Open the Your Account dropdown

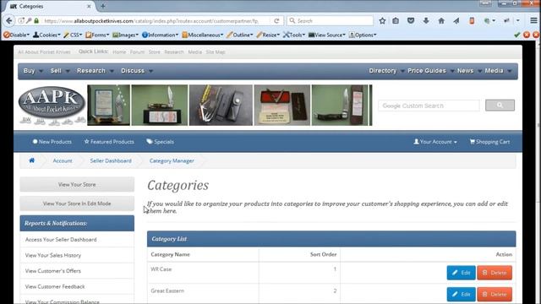coord(435,142)
